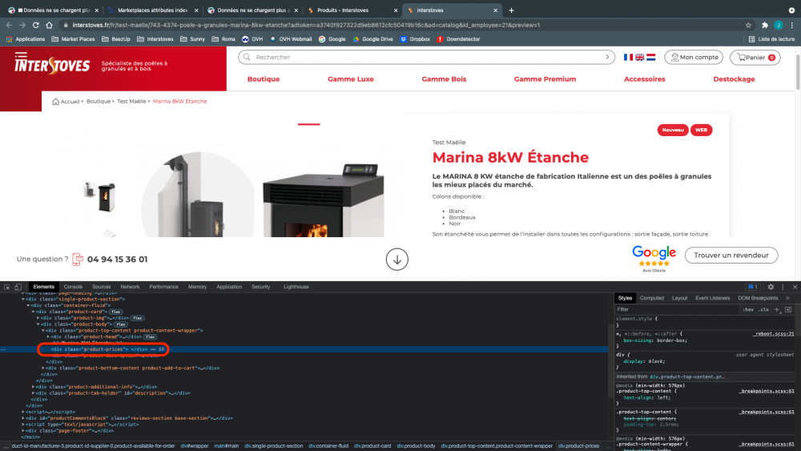
Task: Open the DevTools more options menu
Action: click(x=783, y=287)
